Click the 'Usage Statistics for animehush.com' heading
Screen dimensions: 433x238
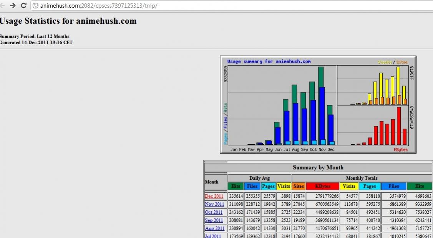pyautogui.click(x=68, y=21)
